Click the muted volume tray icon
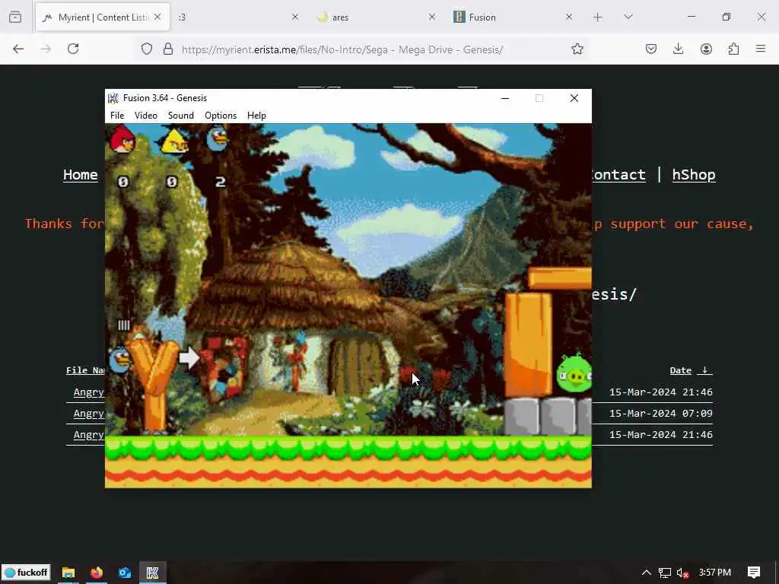 (683, 573)
